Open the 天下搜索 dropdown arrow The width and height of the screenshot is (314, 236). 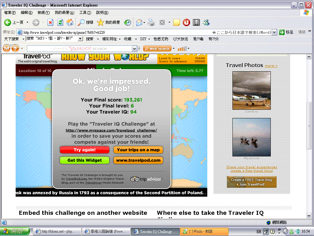tap(23, 39)
